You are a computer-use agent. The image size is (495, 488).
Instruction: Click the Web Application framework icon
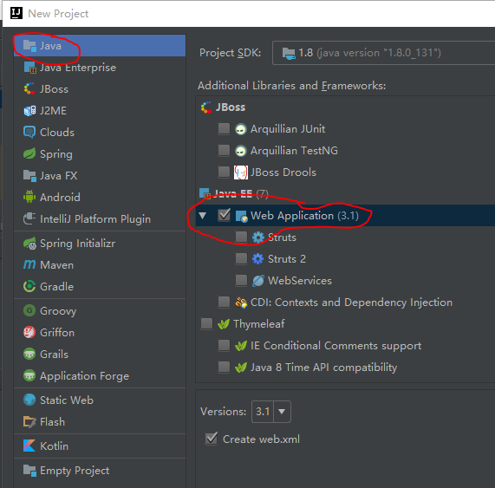(242, 216)
